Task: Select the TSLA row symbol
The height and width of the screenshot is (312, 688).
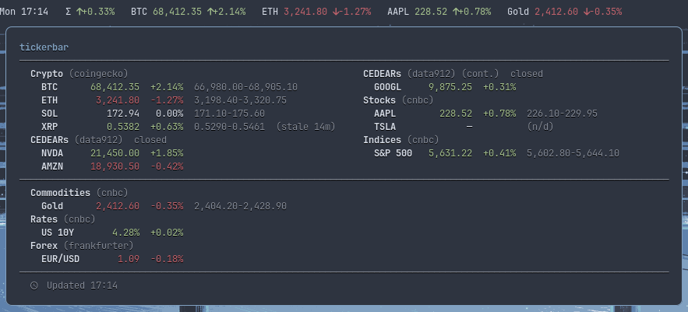Action: pos(385,127)
